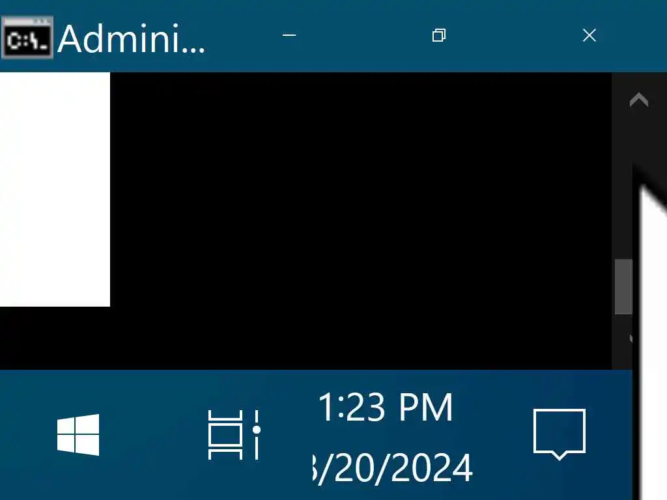Open the Command Prompt icon system menu
The image size is (667, 500).
(x=27, y=37)
